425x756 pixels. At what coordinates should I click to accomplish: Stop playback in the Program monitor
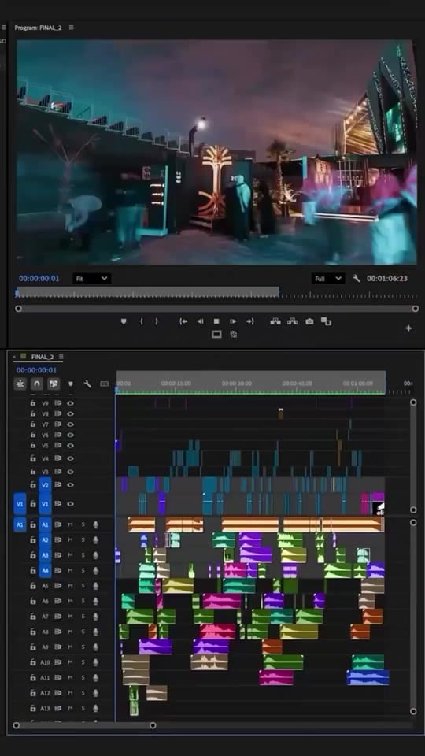216,321
